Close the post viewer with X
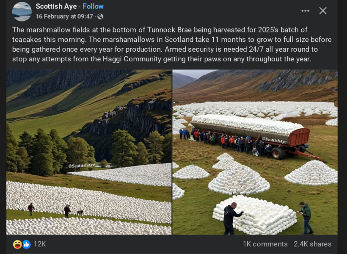The height and width of the screenshot is (254, 347). point(322,11)
